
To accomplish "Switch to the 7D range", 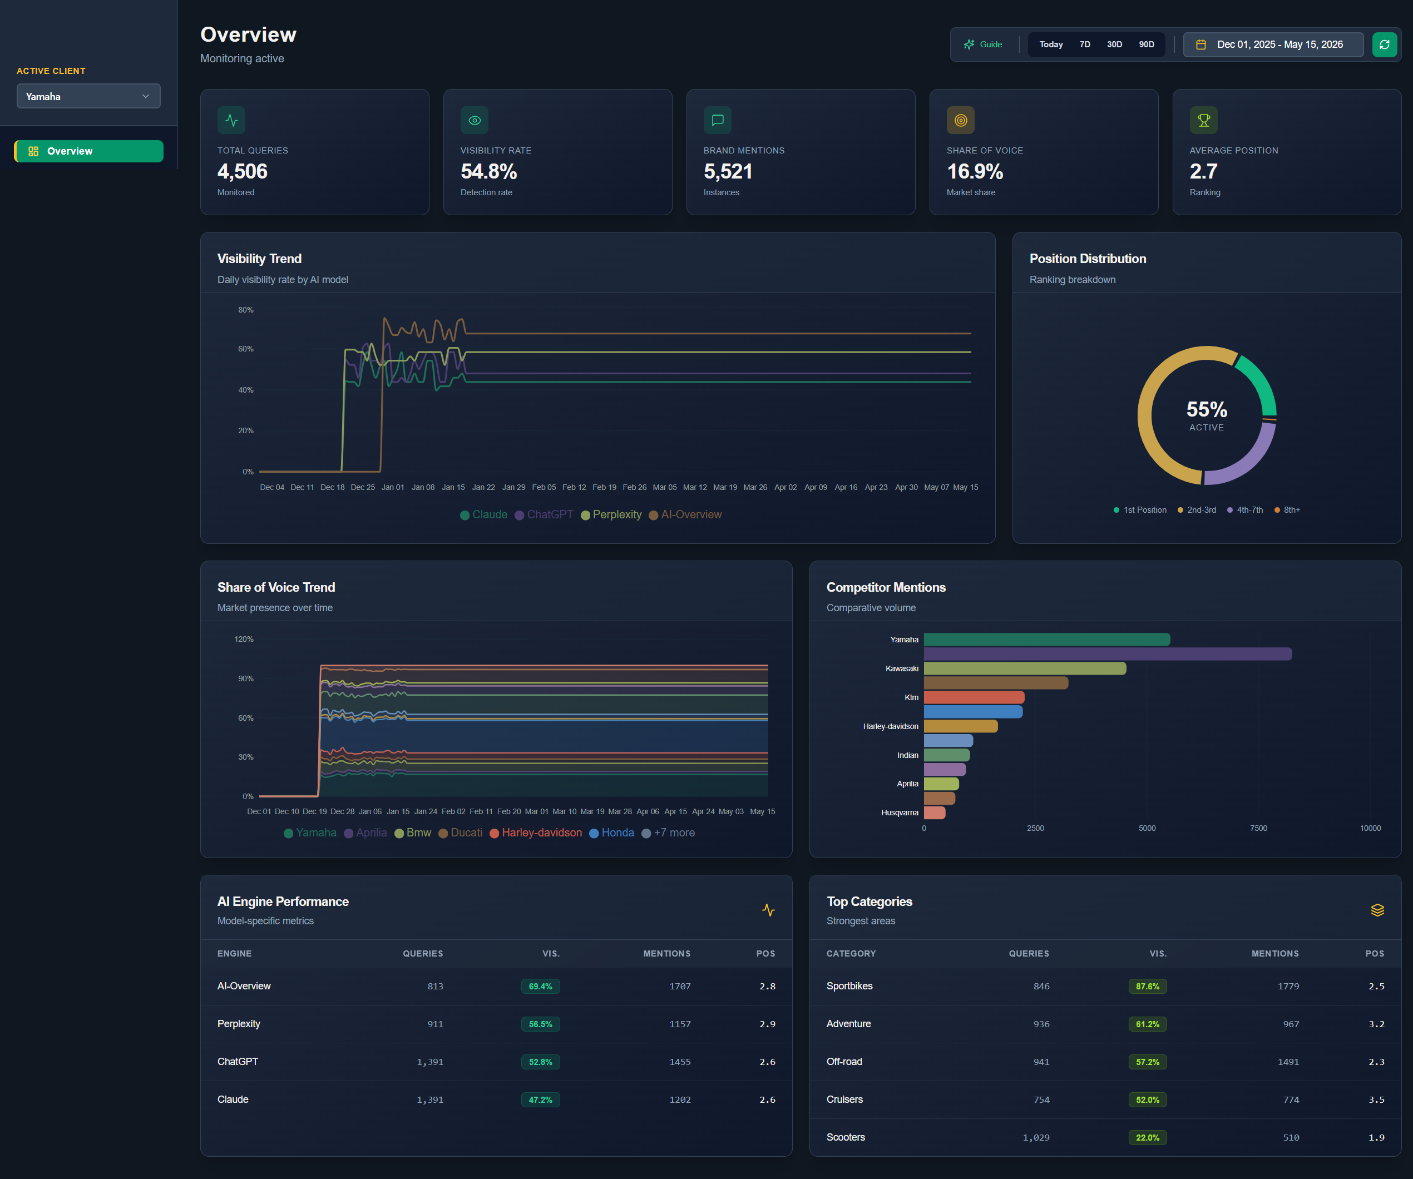I will (1084, 44).
